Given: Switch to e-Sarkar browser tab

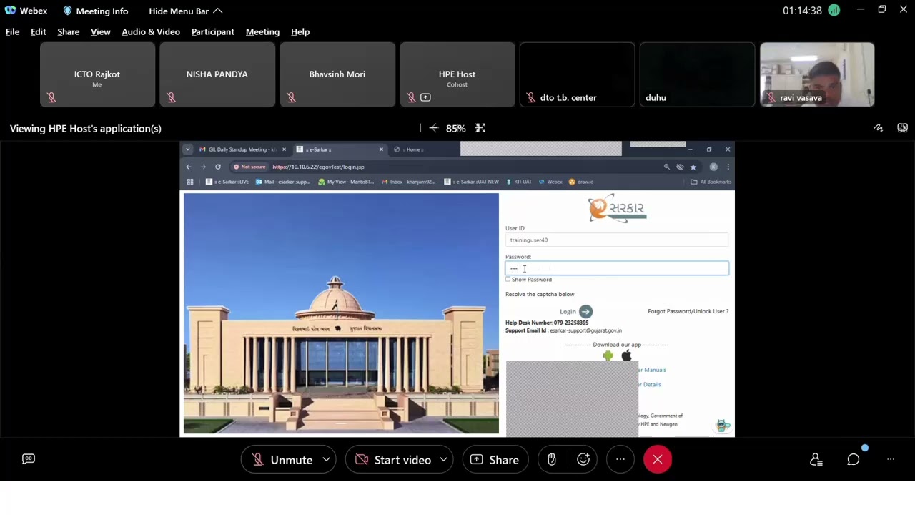Looking at the screenshot, I should pos(340,149).
